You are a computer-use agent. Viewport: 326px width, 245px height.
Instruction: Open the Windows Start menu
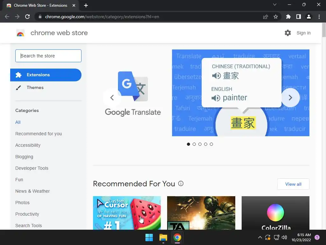(149, 237)
